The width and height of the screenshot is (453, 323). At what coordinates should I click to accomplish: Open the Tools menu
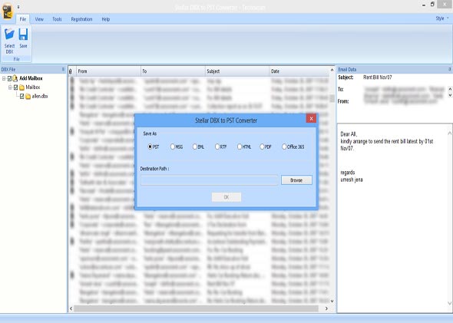coord(57,19)
